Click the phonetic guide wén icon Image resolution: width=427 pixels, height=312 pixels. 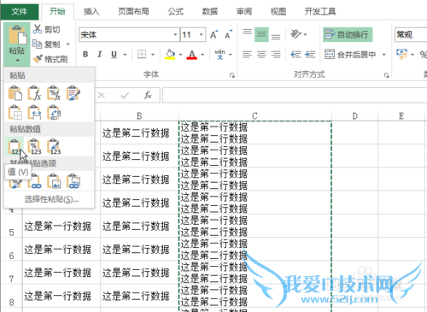click(219, 54)
